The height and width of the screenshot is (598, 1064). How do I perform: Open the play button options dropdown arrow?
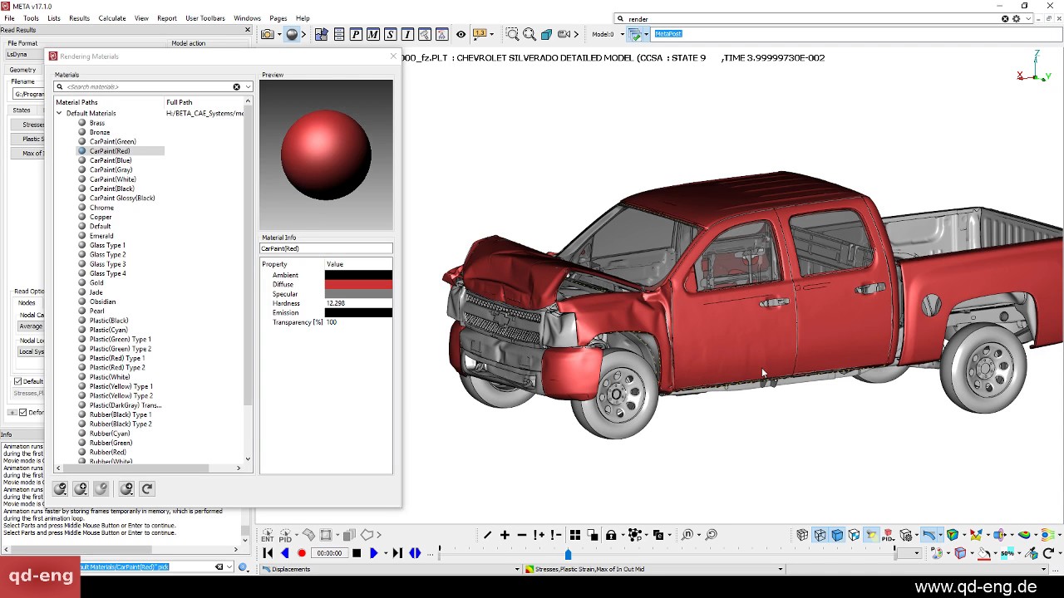[386, 553]
